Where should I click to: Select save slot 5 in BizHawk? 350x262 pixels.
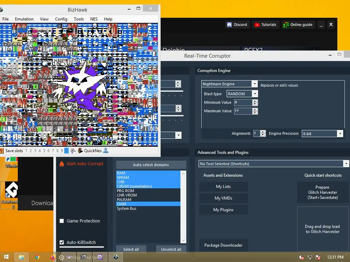click(x=44, y=151)
